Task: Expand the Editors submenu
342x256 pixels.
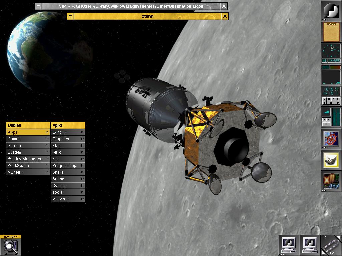Action: [68, 132]
